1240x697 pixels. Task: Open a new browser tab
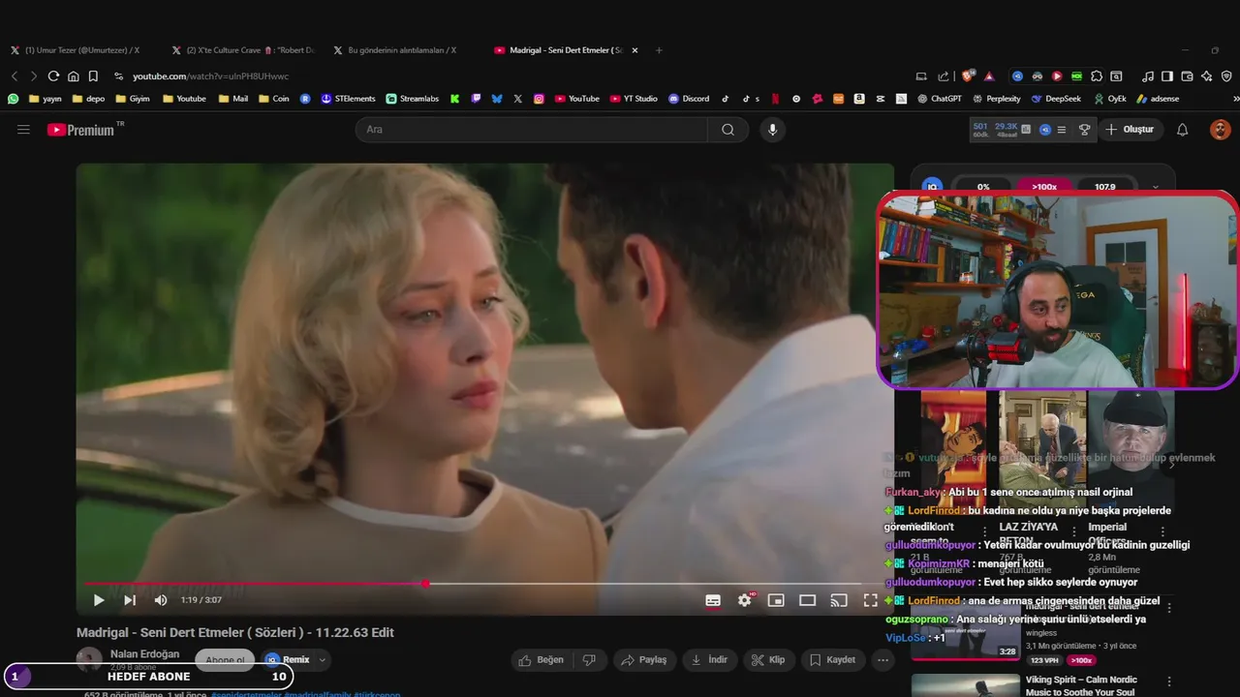[x=659, y=50]
